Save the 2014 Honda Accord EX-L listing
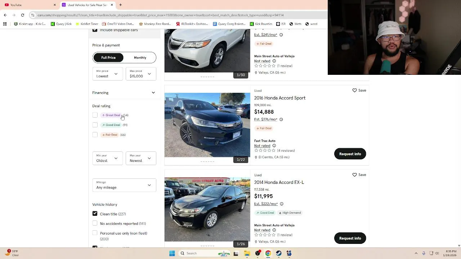This screenshot has height=259, width=461. coord(359,175)
